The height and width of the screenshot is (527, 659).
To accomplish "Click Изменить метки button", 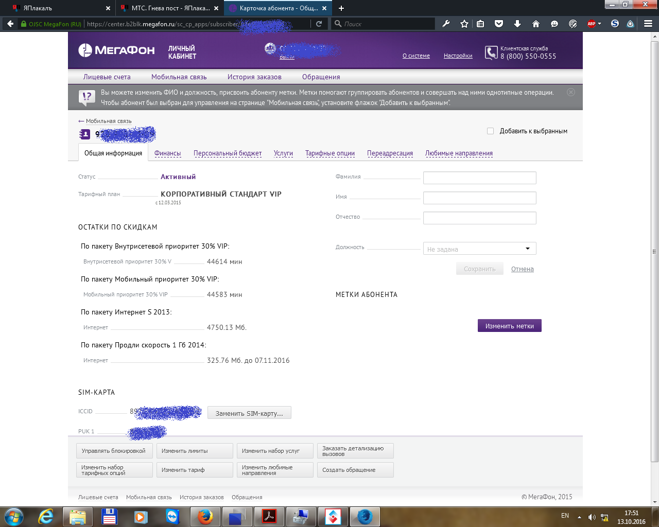I will 510,326.
